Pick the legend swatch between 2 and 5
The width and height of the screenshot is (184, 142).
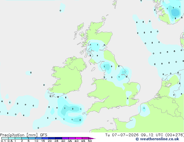coord(25,138)
